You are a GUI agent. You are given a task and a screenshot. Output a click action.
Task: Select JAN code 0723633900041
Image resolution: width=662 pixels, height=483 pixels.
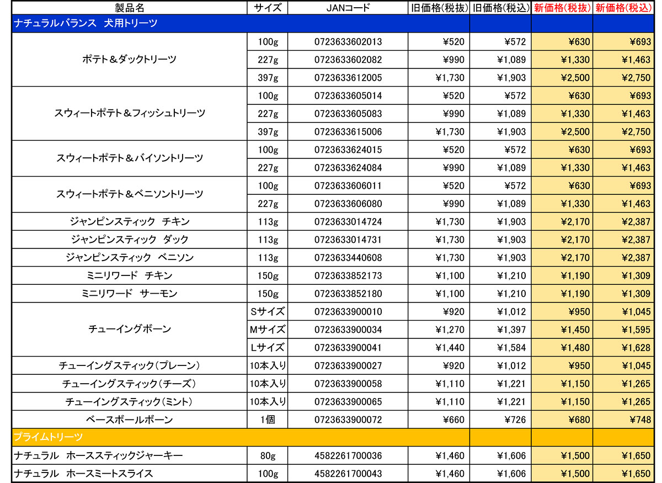(x=348, y=348)
